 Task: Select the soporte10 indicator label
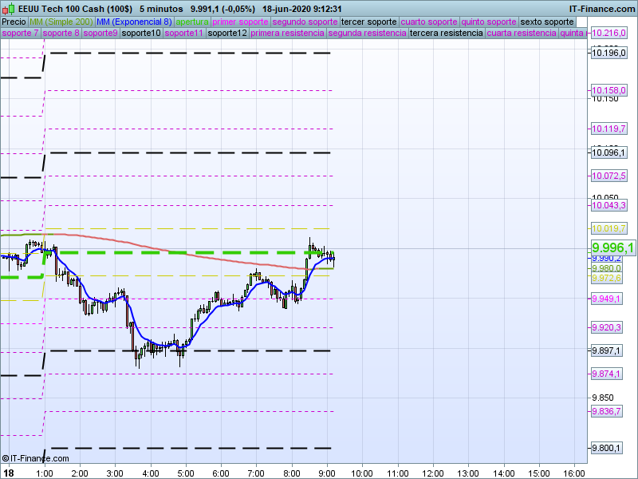pyautogui.click(x=141, y=34)
